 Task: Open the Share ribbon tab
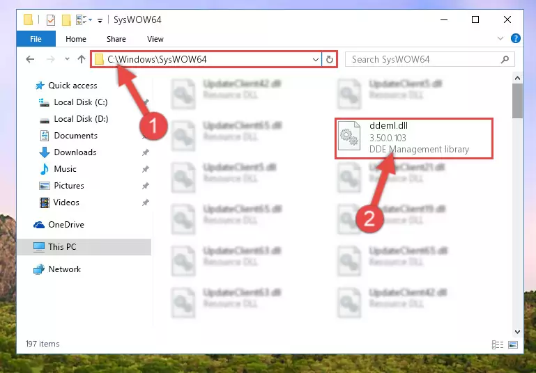point(116,39)
